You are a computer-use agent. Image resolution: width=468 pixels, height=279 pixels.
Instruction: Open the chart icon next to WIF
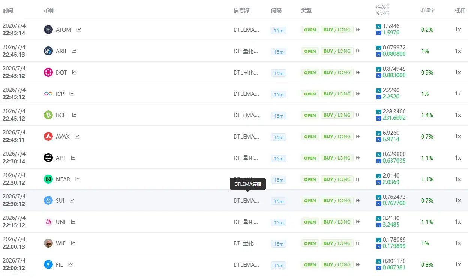73,243
